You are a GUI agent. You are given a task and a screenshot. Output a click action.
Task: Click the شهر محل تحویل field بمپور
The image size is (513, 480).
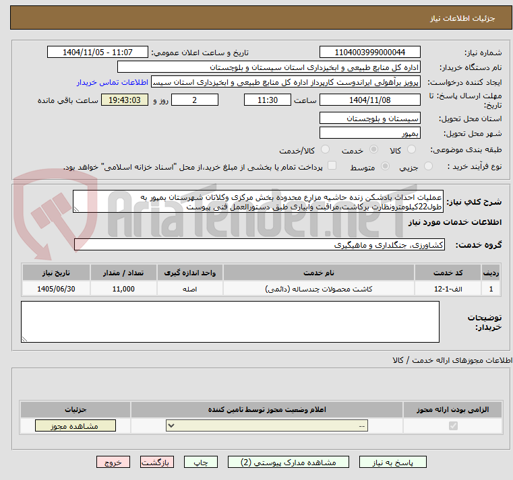point(370,133)
